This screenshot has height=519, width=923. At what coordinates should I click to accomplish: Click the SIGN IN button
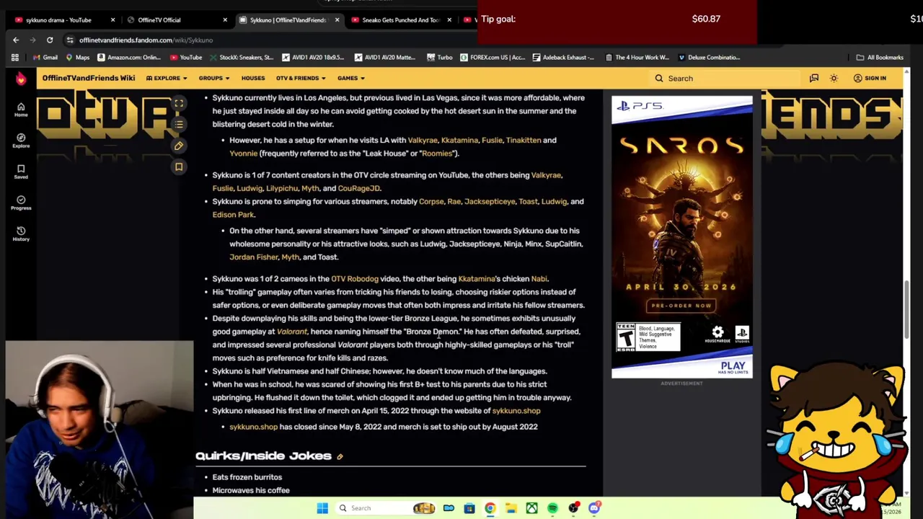click(x=870, y=78)
